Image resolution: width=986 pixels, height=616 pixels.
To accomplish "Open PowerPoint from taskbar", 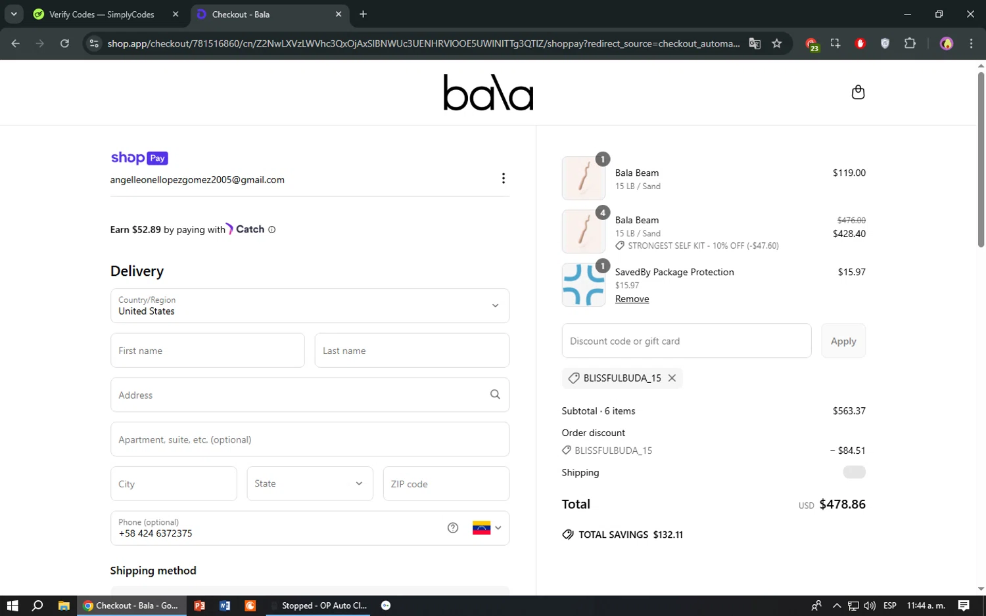I will [x=199, y=605].
